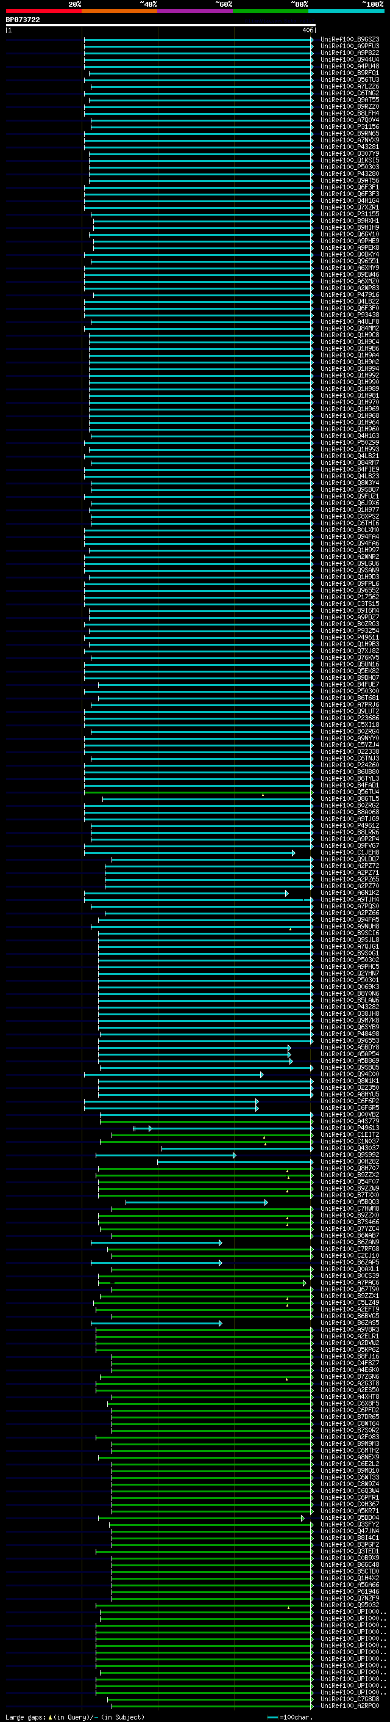Open hit UniRef100_Q944U4
The height and width of the screenshot is (1722, 390).
pos(350,59)
